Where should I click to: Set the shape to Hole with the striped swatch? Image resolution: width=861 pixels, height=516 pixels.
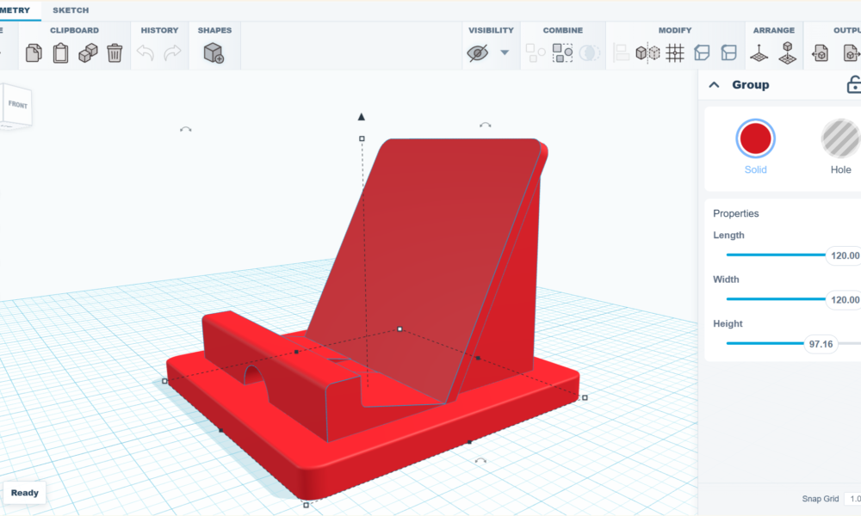coord(840,138)
